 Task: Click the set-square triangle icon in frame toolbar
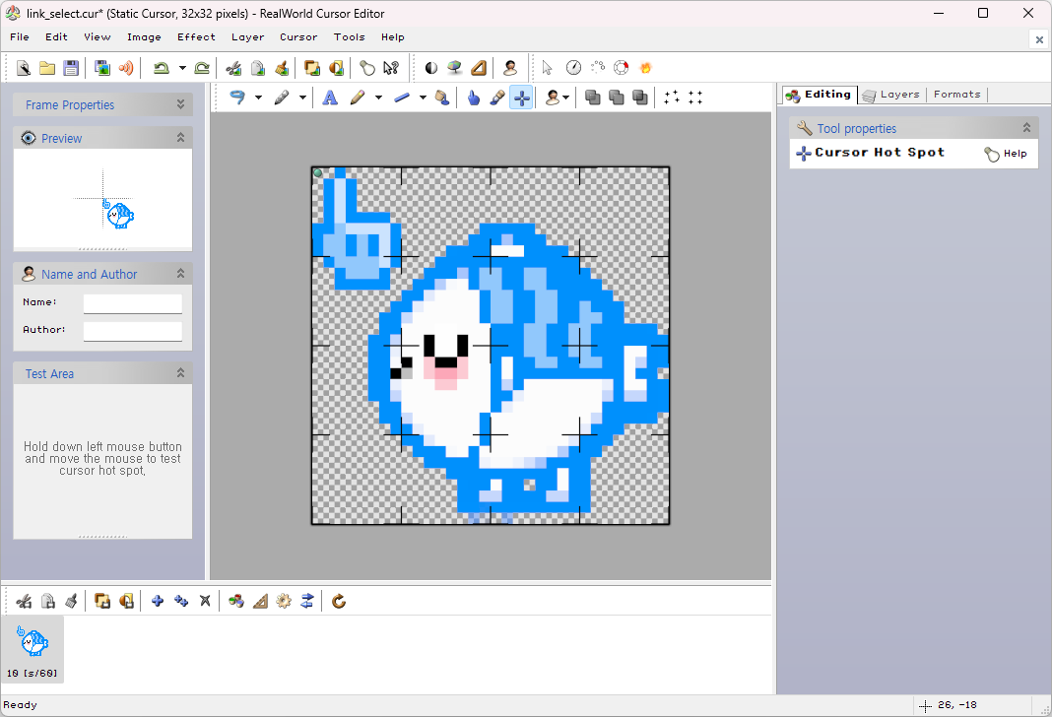coord(260,601)
